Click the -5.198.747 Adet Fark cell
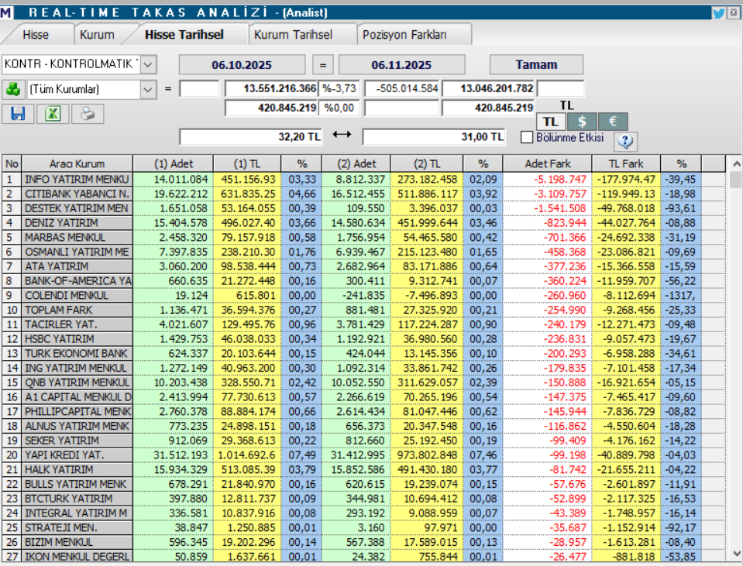 pyautogui.click(x=547, y=180)
